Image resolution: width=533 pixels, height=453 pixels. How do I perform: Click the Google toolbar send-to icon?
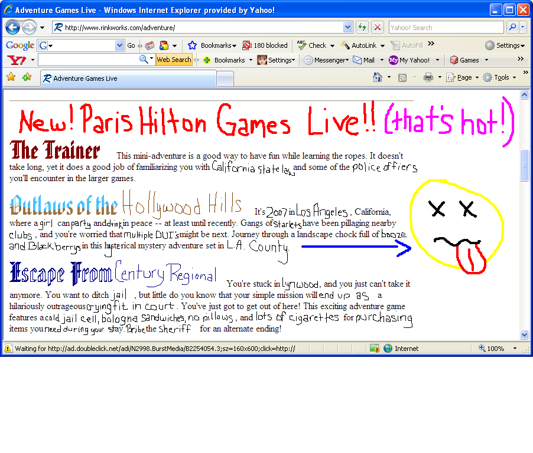[x=164, y=45]
